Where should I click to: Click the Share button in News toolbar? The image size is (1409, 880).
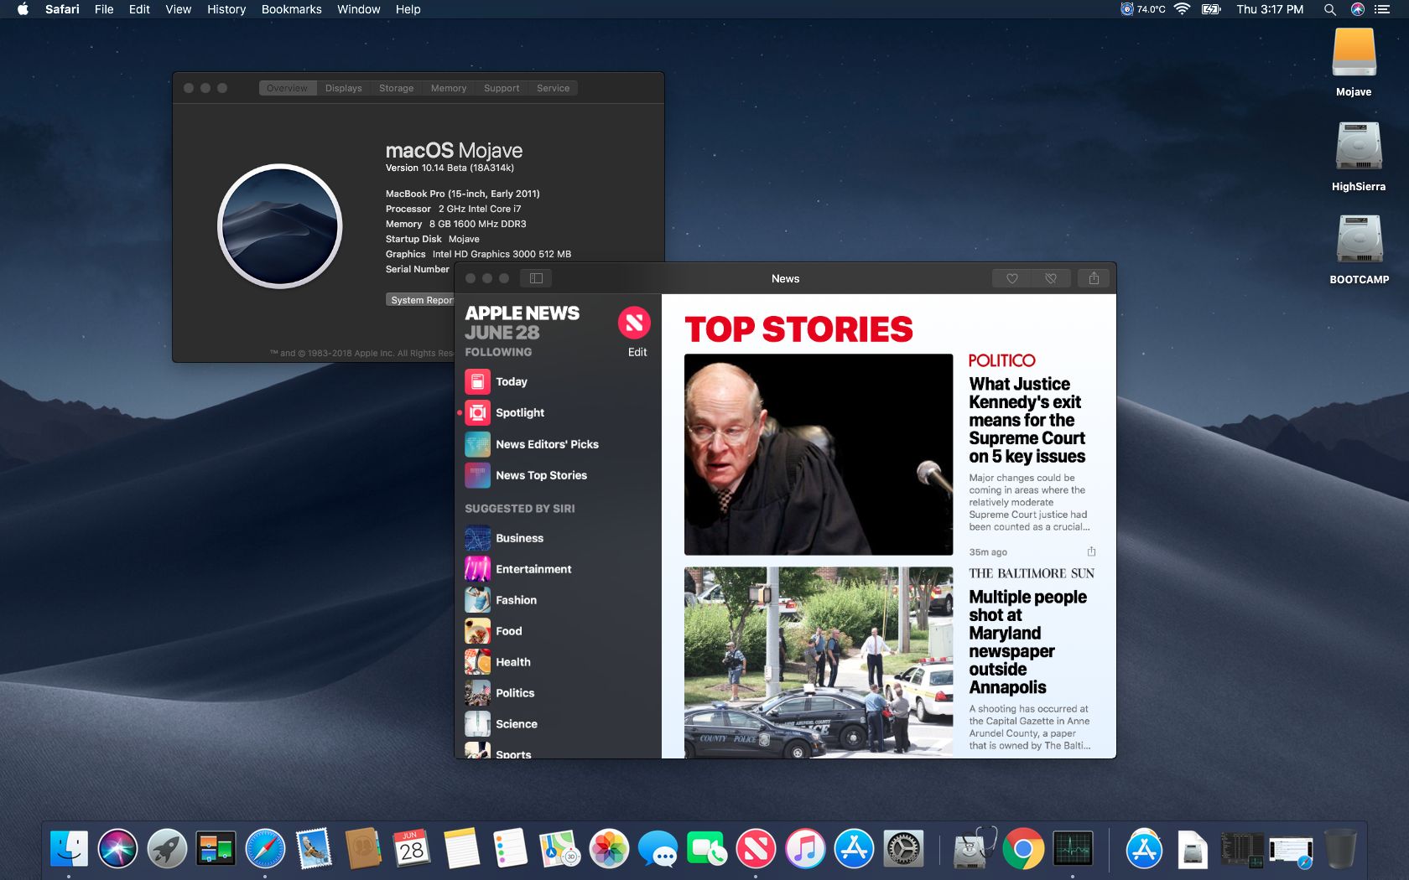(1094, 278)
